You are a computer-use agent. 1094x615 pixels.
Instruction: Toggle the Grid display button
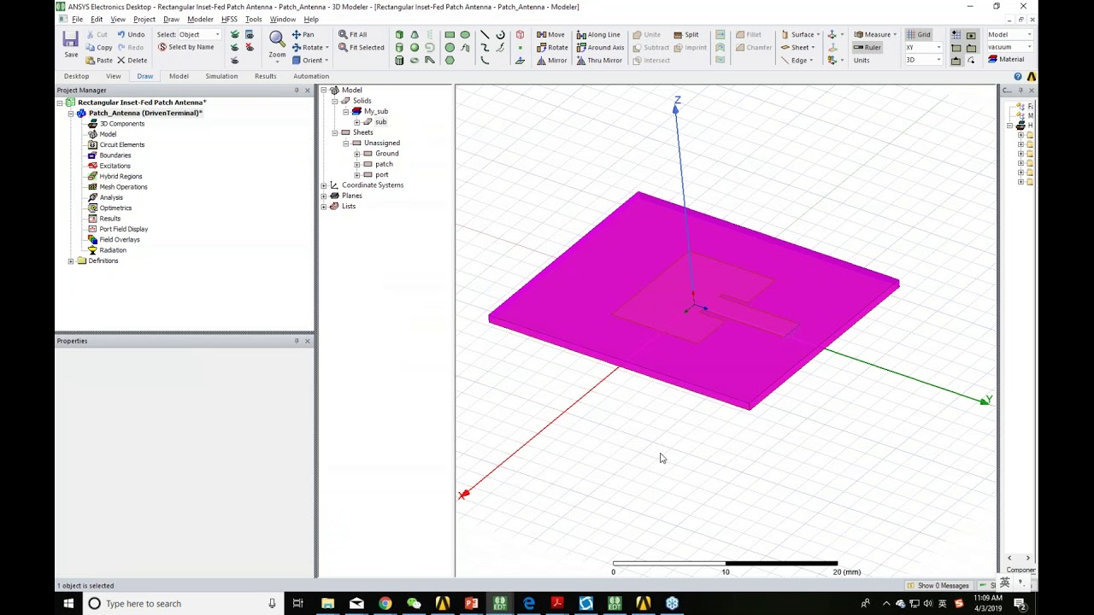919,35
